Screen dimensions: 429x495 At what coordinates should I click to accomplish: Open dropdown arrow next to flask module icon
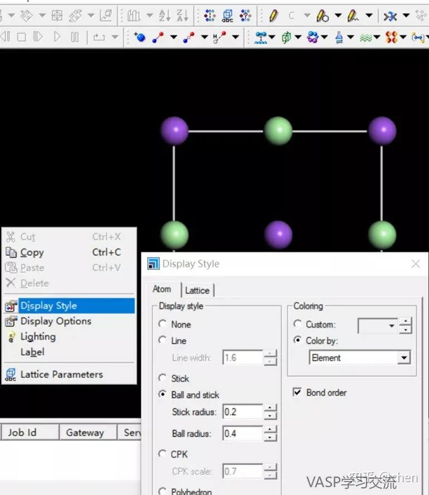(350, 37)
